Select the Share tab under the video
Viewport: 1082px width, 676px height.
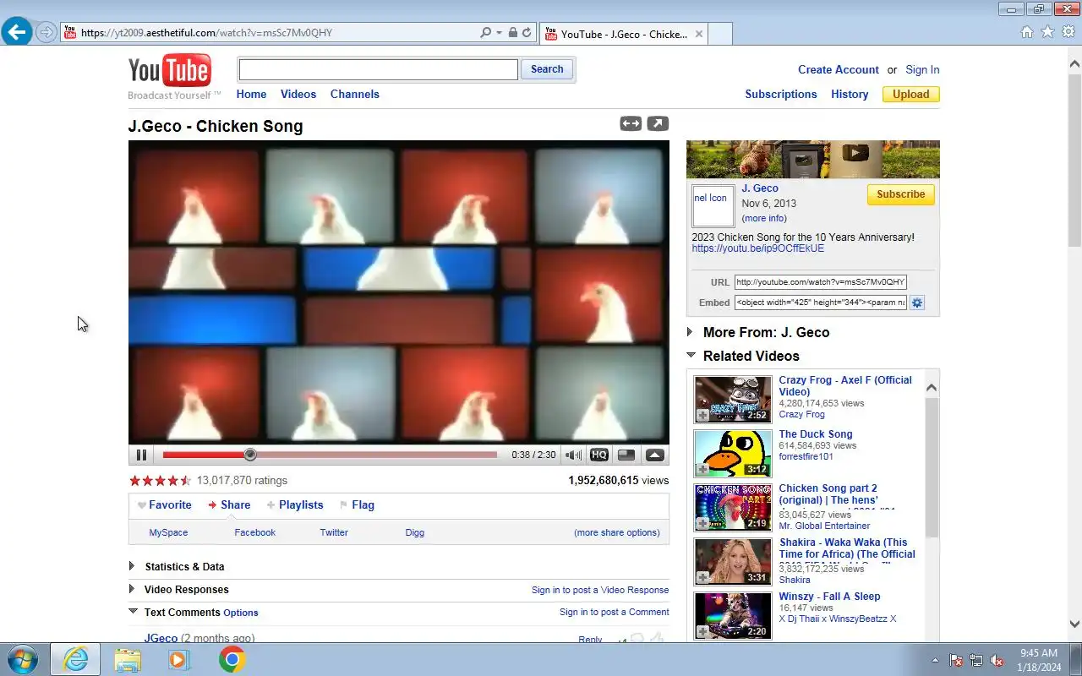pos(229,504)
